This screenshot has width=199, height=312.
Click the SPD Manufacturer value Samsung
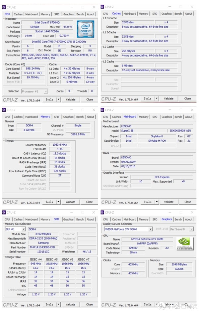coord(43,243)
